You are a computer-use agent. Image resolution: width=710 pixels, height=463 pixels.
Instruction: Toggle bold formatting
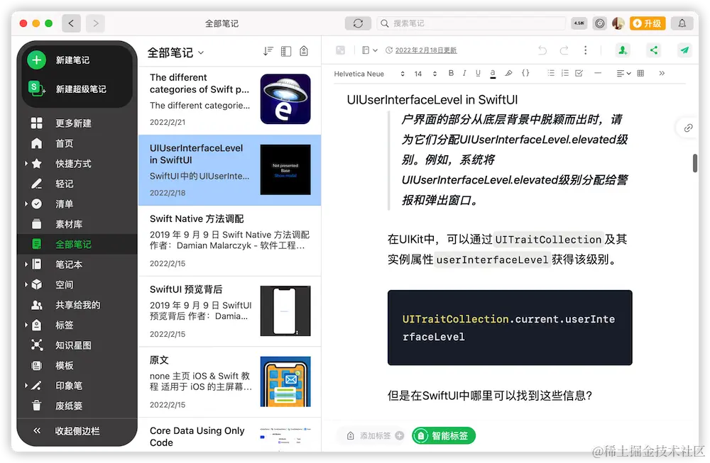[451, 73]
